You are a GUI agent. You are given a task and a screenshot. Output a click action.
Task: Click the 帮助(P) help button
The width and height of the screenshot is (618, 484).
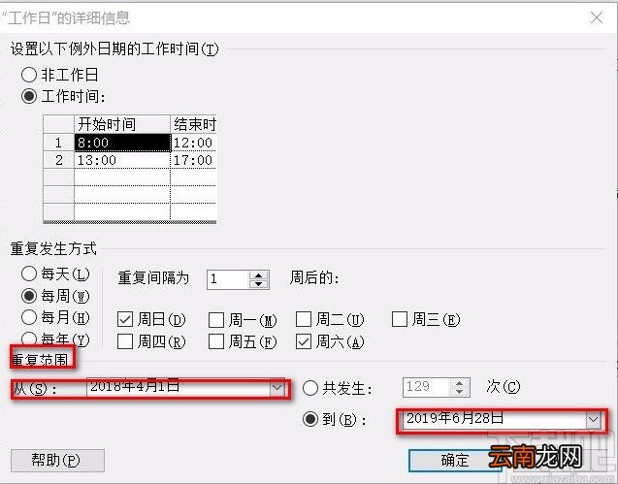coord(57,461)
